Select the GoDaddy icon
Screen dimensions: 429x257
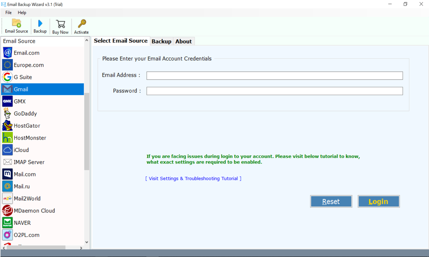click(x=7, y=114)
